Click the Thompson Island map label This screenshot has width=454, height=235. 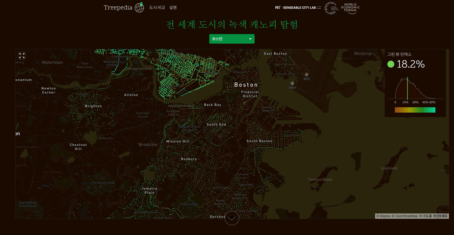(x=320, y=180)
